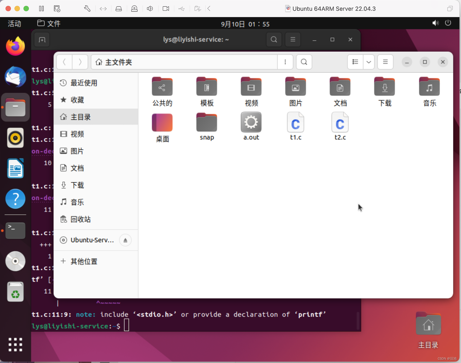461x363 pixels.
Task: Open the 文件 menu in the top panel
Action: [x=49, y=23]
